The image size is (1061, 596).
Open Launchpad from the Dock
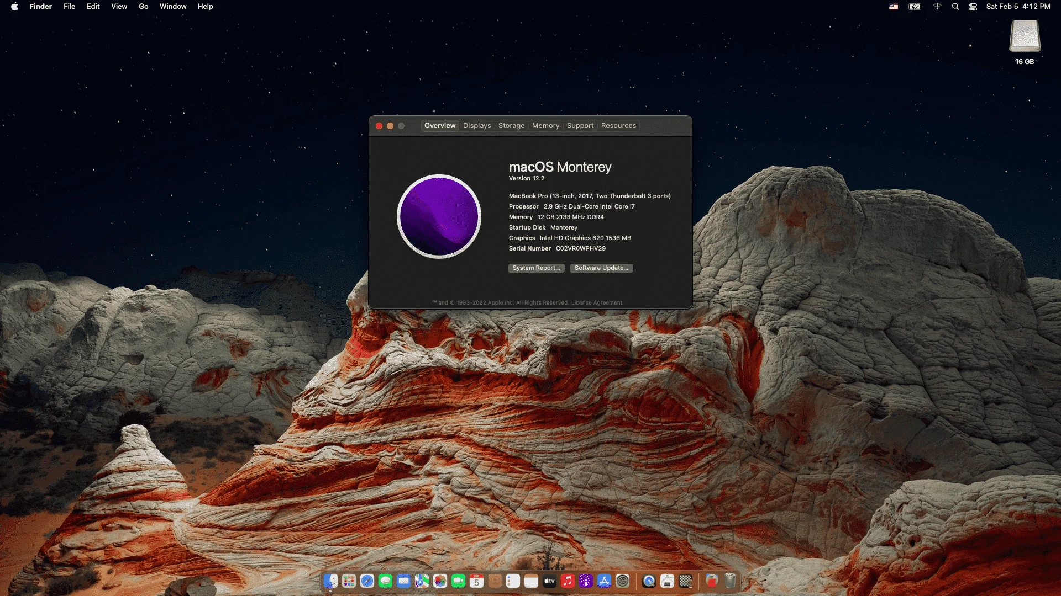349,581
